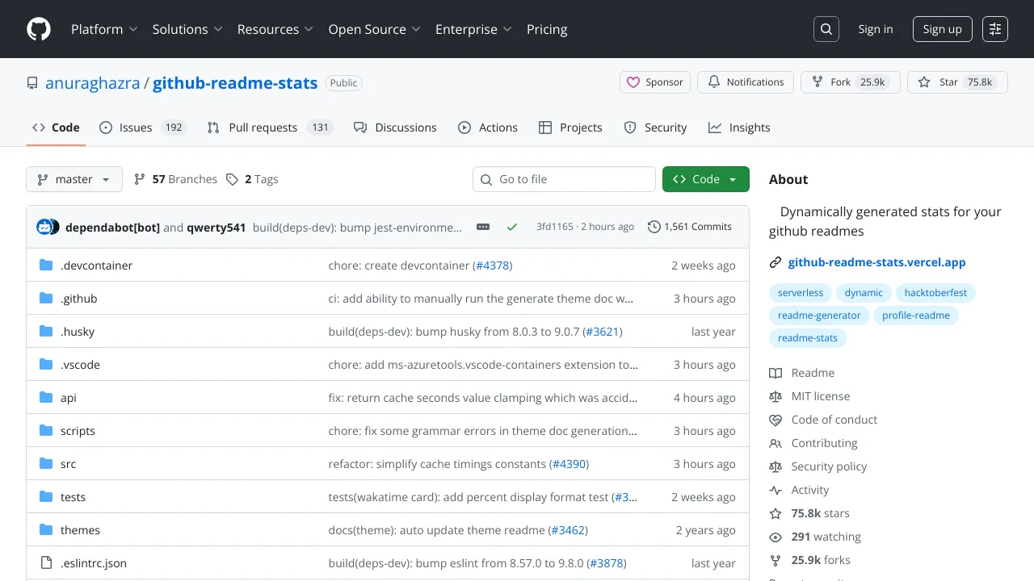Click the green check status icon
The image size is (1034, 581).
point(512,227)
